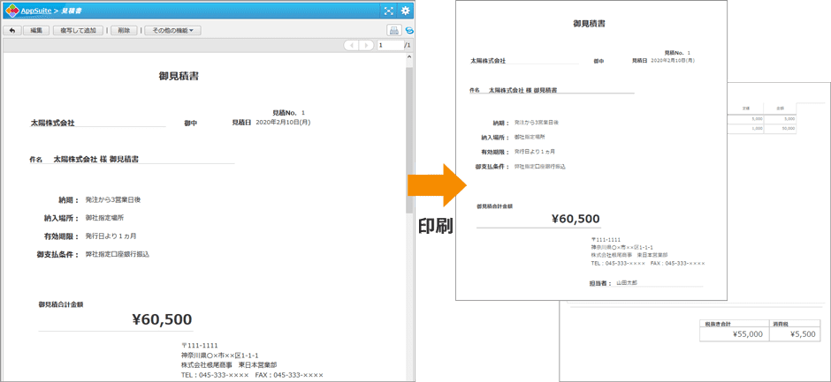Expand the その他の機能 dropdown menu
Image resolution: width=831 pixels, height=382 pixels.
(x=172, y=30)
